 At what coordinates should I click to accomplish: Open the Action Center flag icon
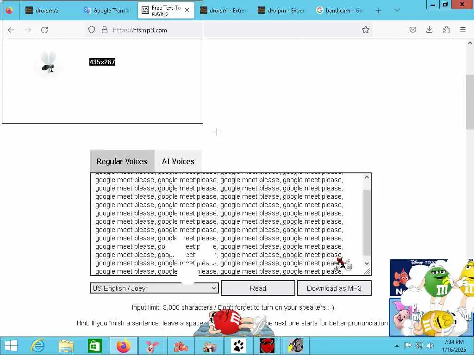pos(408,346)
